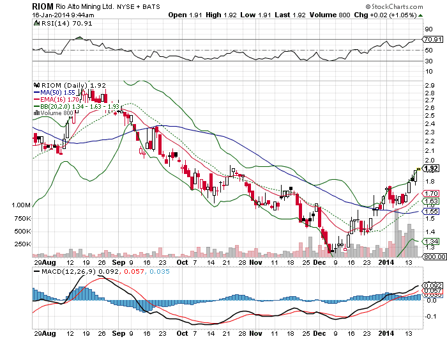This screenshot has width=447, height=339.
Task: Click the Oct label on price chart axis
Action: click(182, 262)
